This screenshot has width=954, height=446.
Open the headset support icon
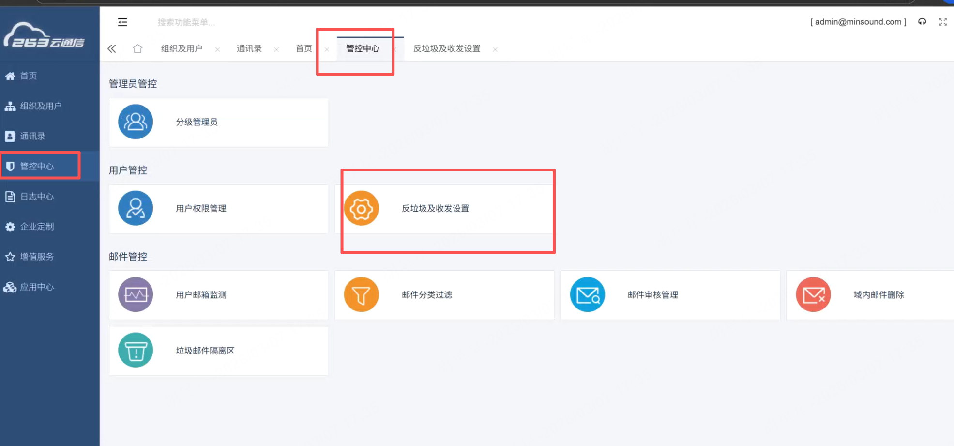[x=922, y=22]
